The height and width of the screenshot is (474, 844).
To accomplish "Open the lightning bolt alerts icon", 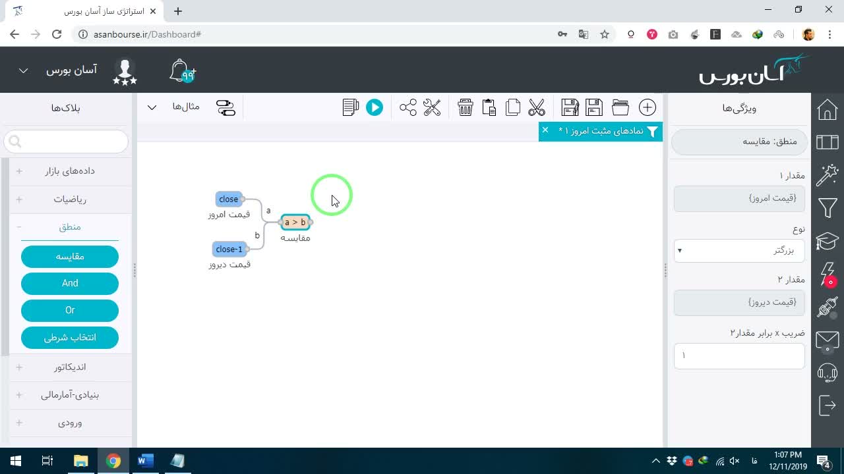I will coord(828,274).
